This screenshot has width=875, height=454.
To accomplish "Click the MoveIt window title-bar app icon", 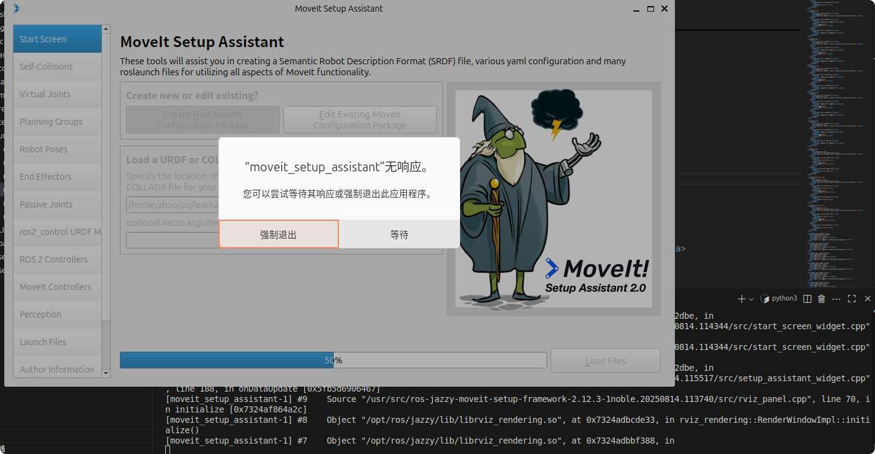I will [16, 9].
